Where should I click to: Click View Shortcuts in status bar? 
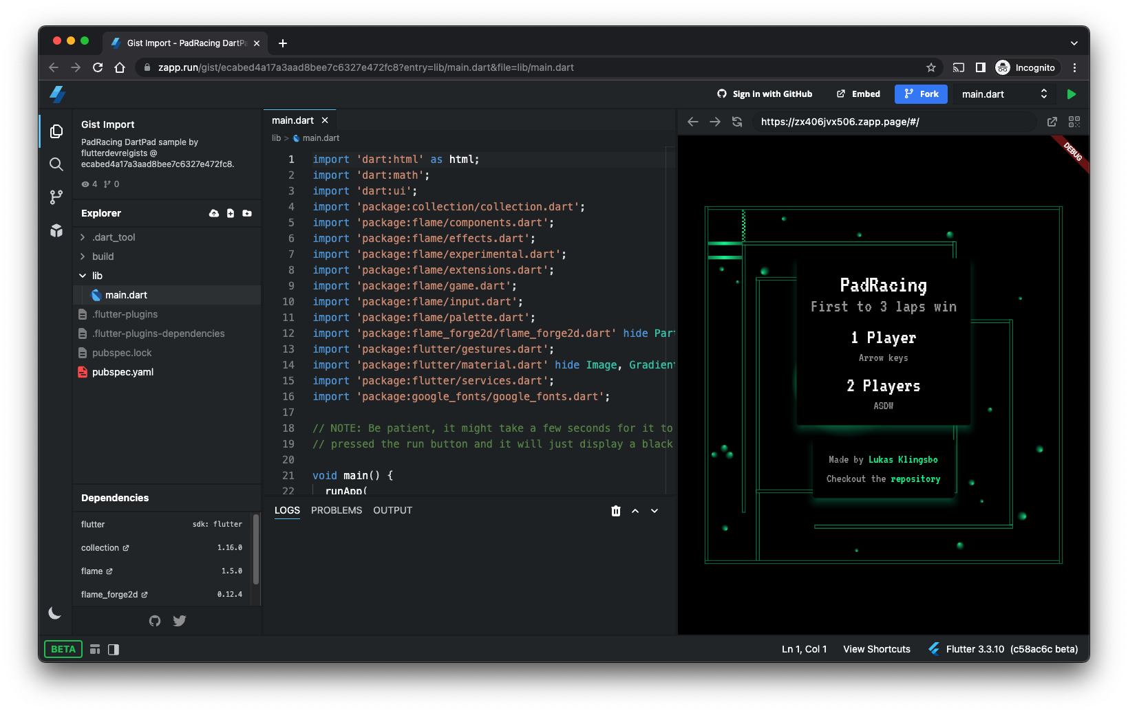[877, 649]
